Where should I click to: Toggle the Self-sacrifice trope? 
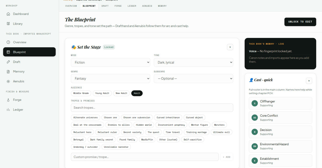pyautogui.click(x=193, y=140)
